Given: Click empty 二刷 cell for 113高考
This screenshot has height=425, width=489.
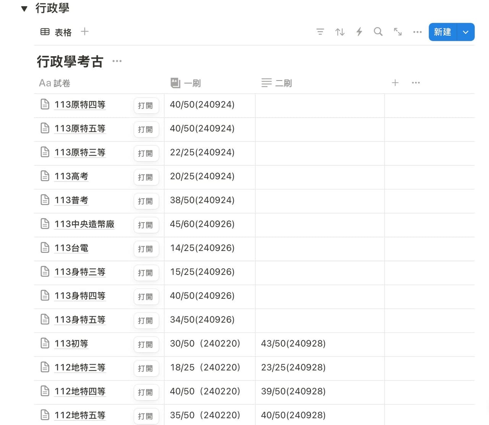Looking at the screenshot, I should (320, 177).
